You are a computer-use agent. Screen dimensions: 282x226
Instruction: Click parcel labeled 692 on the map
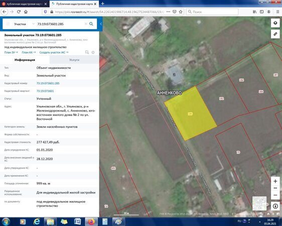[113, 168]
